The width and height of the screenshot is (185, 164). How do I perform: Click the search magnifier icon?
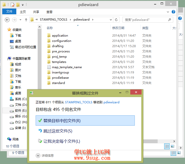(169, 20)
